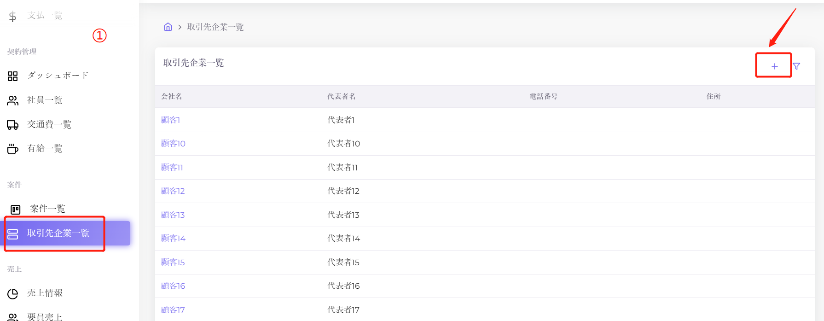Open the 顧客13 company link
The height and width of the screenshot is (321, 824).
click(173, 215)
